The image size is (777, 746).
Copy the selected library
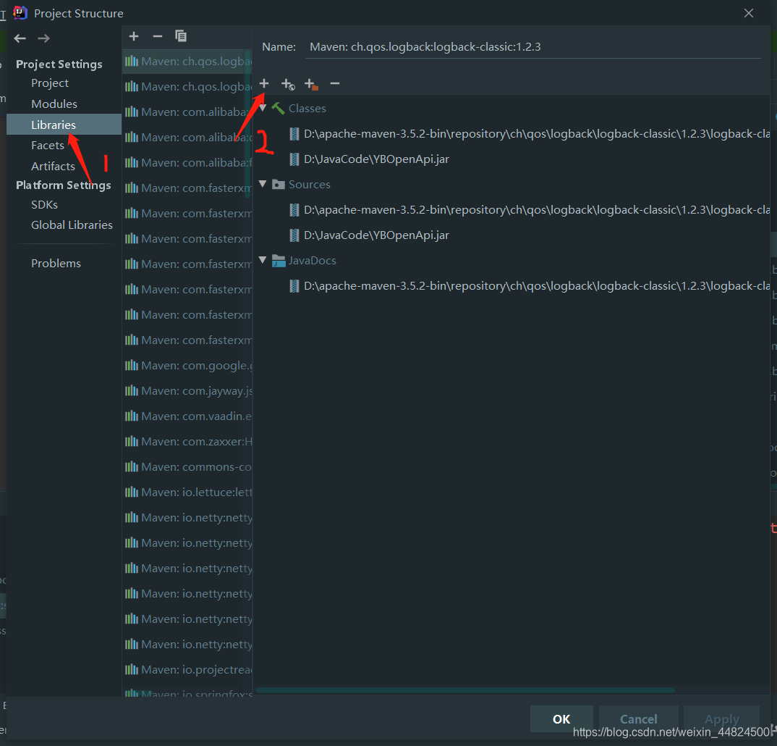point(181,36)
